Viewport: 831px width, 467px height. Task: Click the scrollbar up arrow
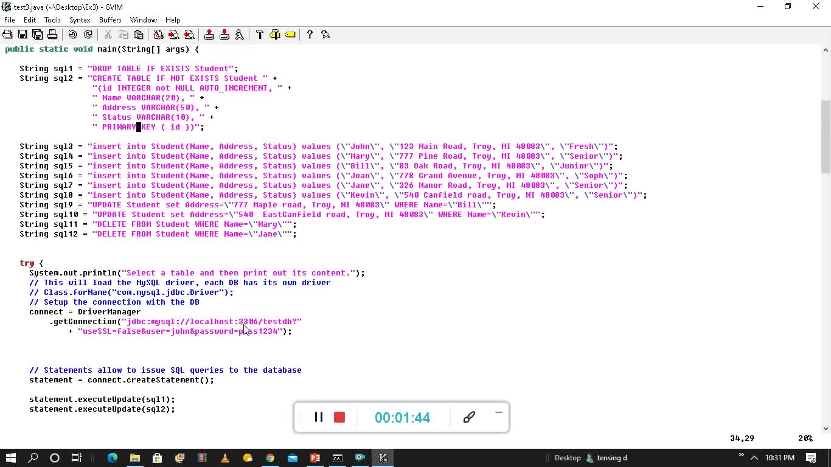tap(826, 50)
